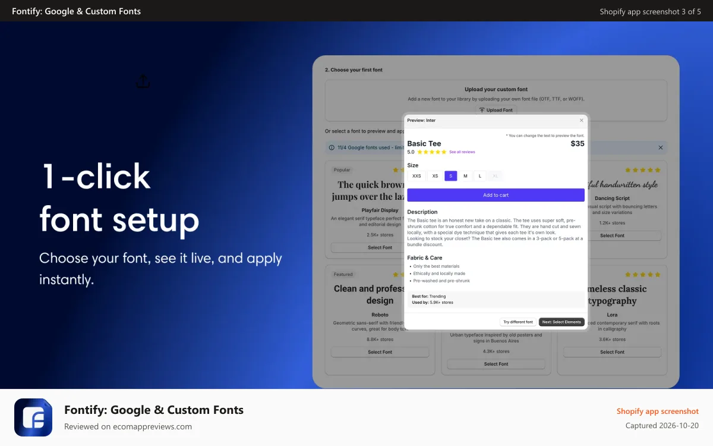This screenshot has height=446, width=713.
Task: Click the Best for: Trending line
Action: click(429, 296)
